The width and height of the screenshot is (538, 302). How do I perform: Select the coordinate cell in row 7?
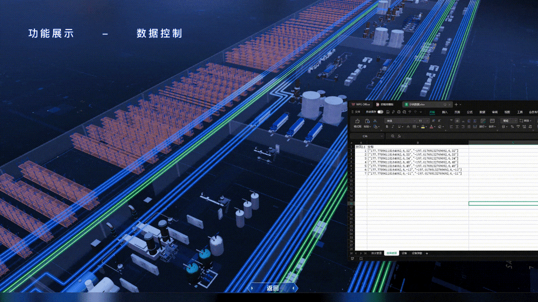[417, 170]
